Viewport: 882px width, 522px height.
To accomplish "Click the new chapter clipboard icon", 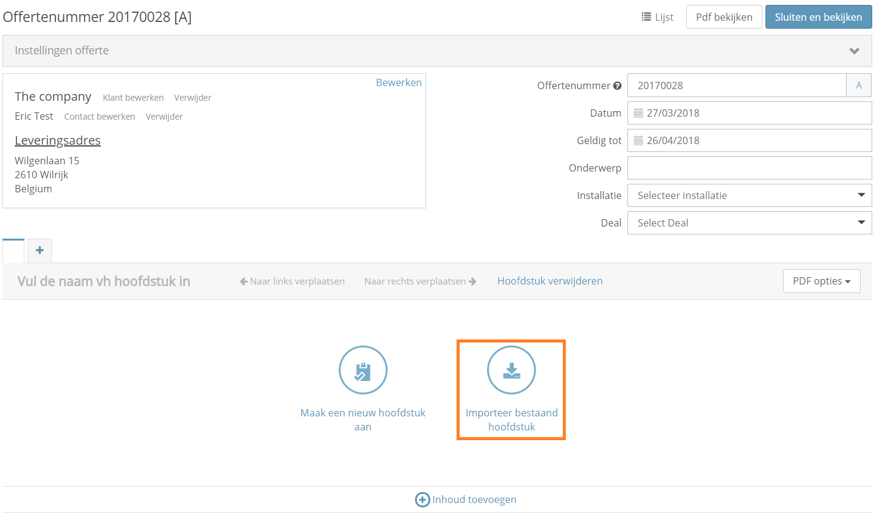I will point(363,370).
